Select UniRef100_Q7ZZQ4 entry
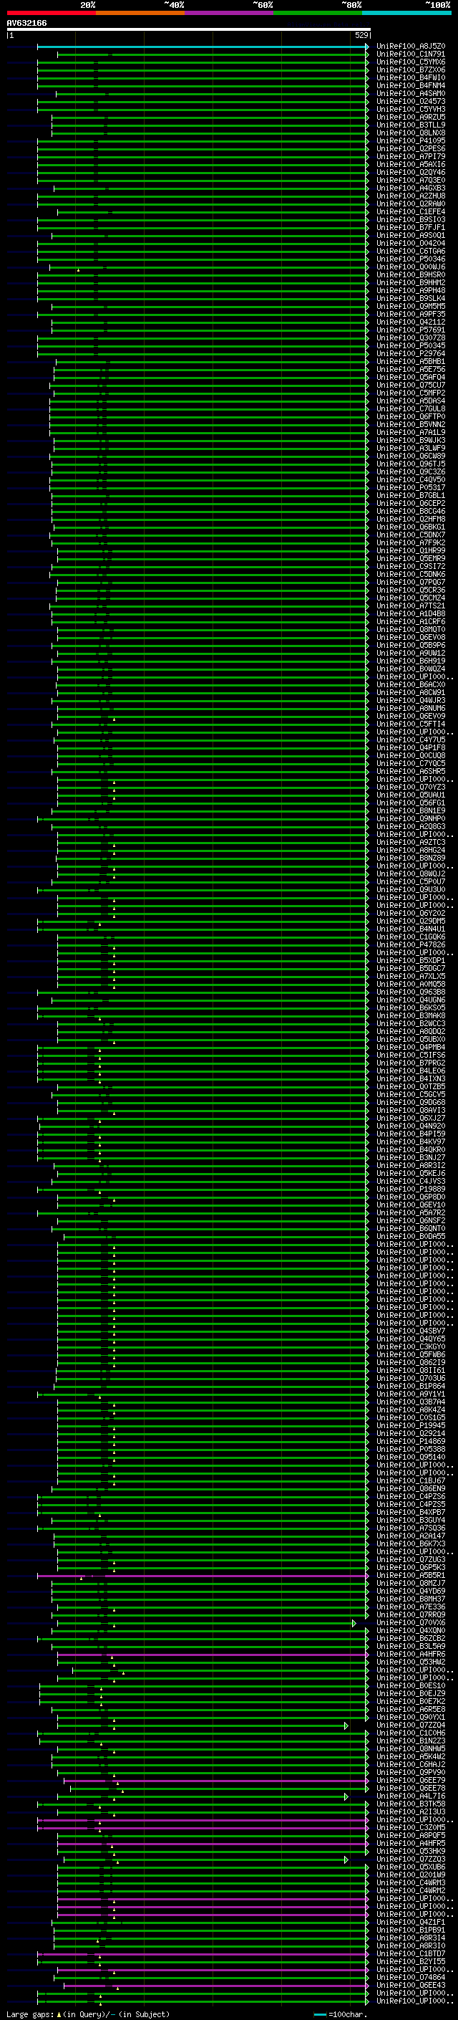The height and width of the screenshot is (2020, 458). click(411, 1725)
